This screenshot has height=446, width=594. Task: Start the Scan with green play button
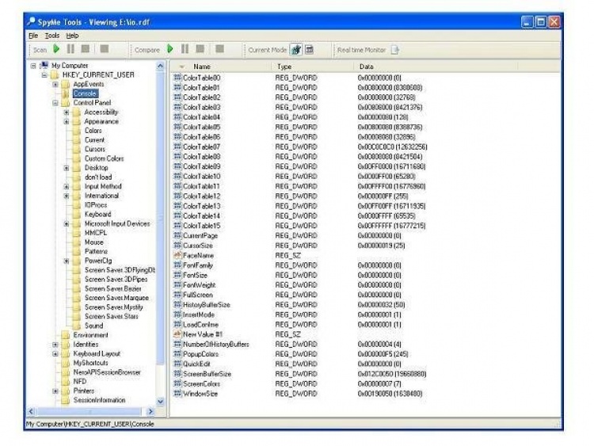[x=56, y=49]
